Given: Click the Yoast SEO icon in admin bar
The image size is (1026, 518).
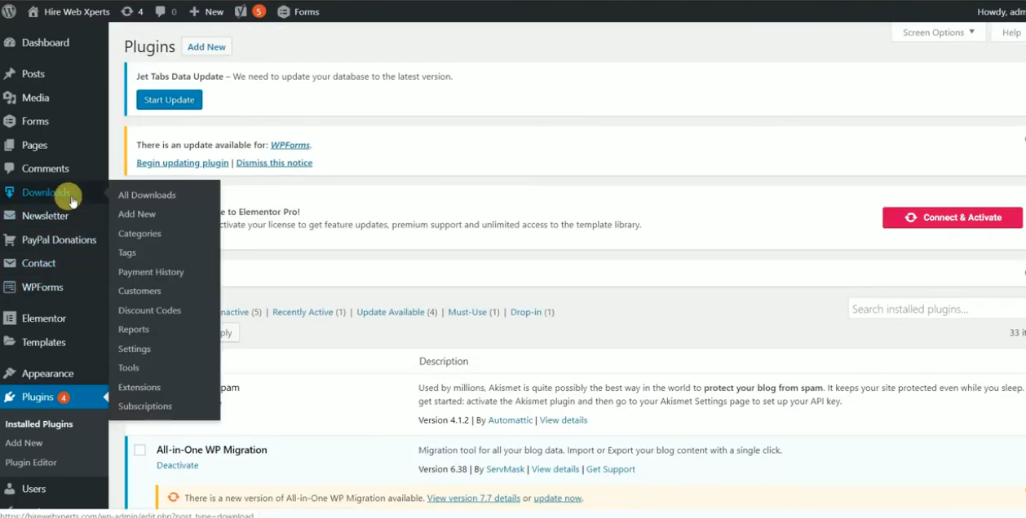Looking at the screenshot, I should (241, 11).
